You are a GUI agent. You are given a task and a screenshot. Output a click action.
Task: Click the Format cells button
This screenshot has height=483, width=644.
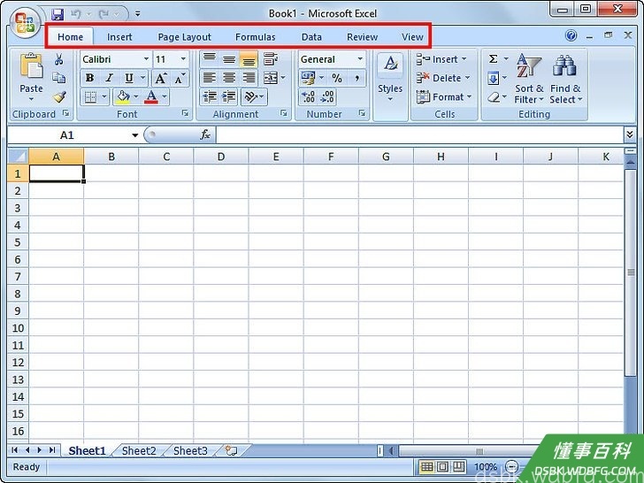tap(444, 97)
